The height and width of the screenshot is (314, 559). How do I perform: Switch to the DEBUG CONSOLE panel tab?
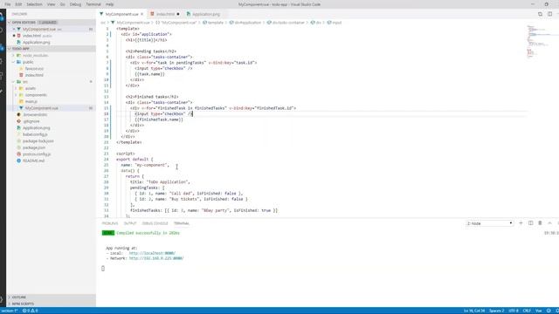tap(155, 223)
